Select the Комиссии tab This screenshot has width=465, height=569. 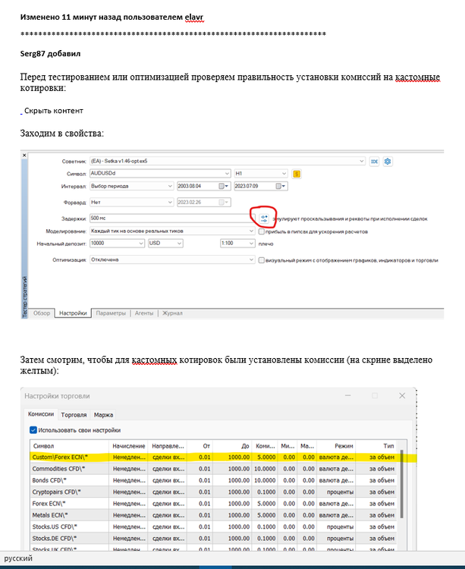pyautogui.click(x=41, y=414)
